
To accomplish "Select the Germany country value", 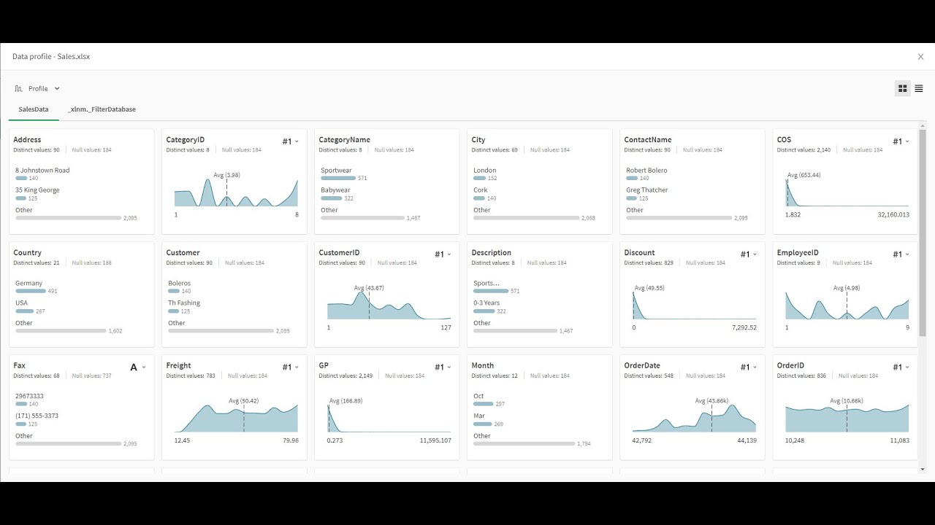I will point(29,284).
